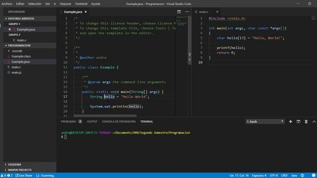This screenshot has height=178, width=317.
Task: Restore the window with the title bar button
Action: tap(309, 3)
